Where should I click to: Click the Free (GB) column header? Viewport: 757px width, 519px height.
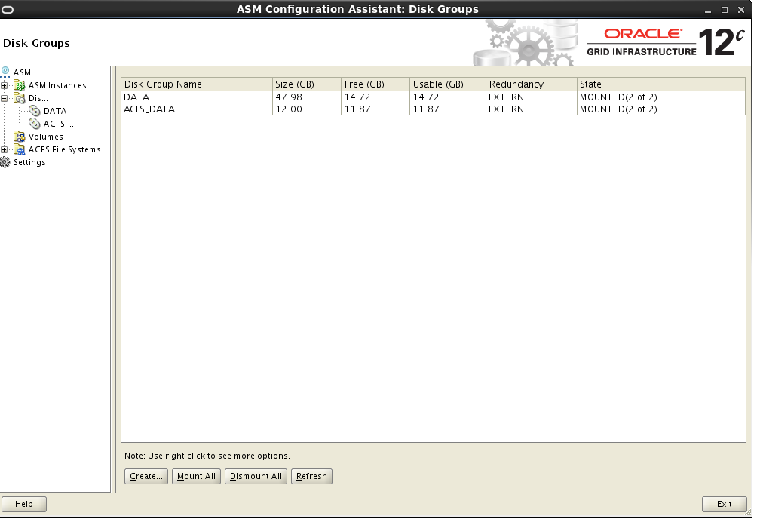(x=375, y=84)
